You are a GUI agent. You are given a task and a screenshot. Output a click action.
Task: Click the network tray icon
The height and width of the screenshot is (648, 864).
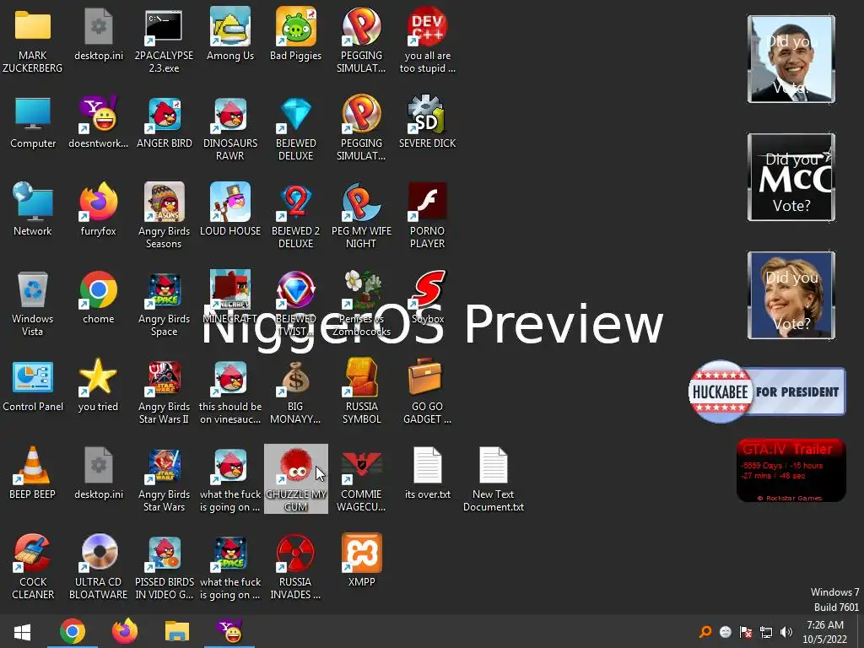[x=766, y=632]
